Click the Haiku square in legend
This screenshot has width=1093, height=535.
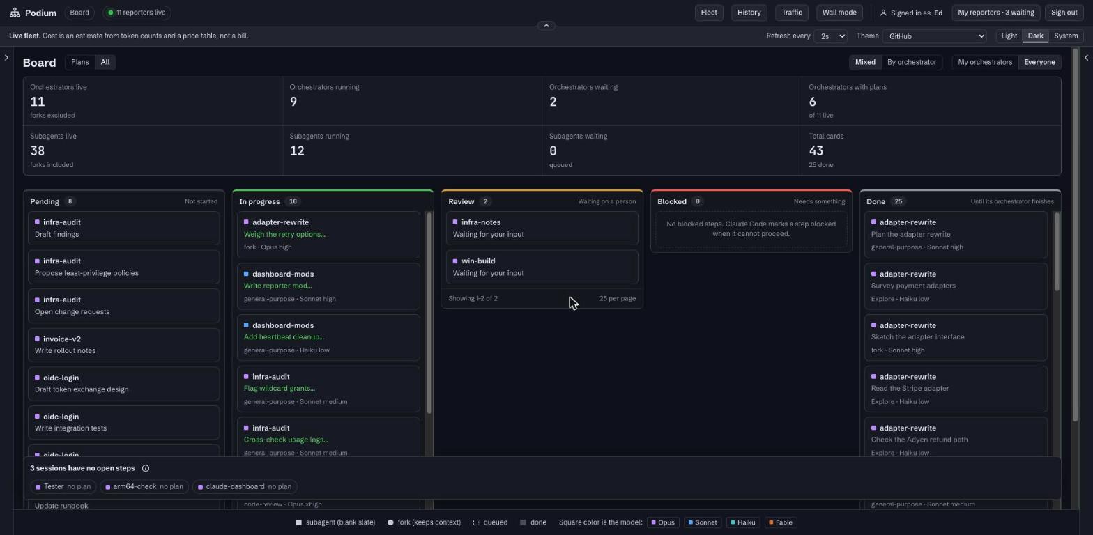pyautogui.click(x=733, y=522)
